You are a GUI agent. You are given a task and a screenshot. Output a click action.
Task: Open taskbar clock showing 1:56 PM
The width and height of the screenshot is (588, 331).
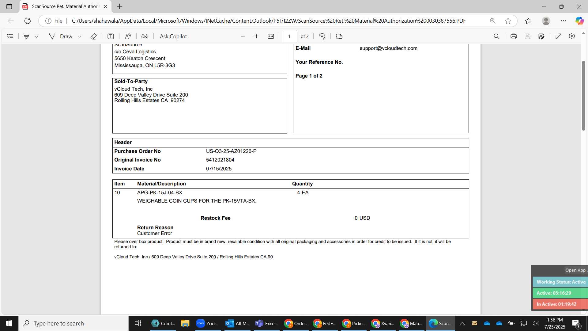click(x=555, y=323)
